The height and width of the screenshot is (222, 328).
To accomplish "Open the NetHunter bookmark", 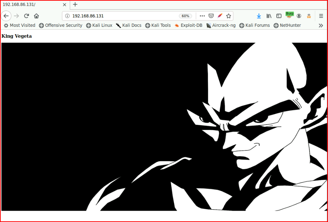I will tap(287, 25).
